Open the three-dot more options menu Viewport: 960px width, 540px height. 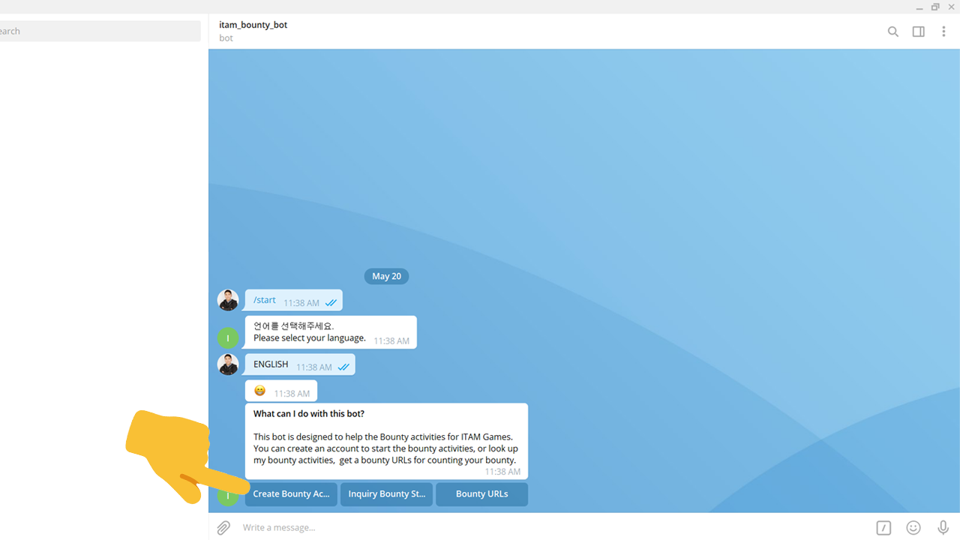click(943, 31)
